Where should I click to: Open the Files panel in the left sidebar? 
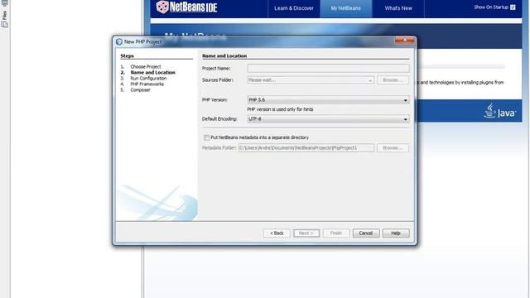[x=4, y=19]
